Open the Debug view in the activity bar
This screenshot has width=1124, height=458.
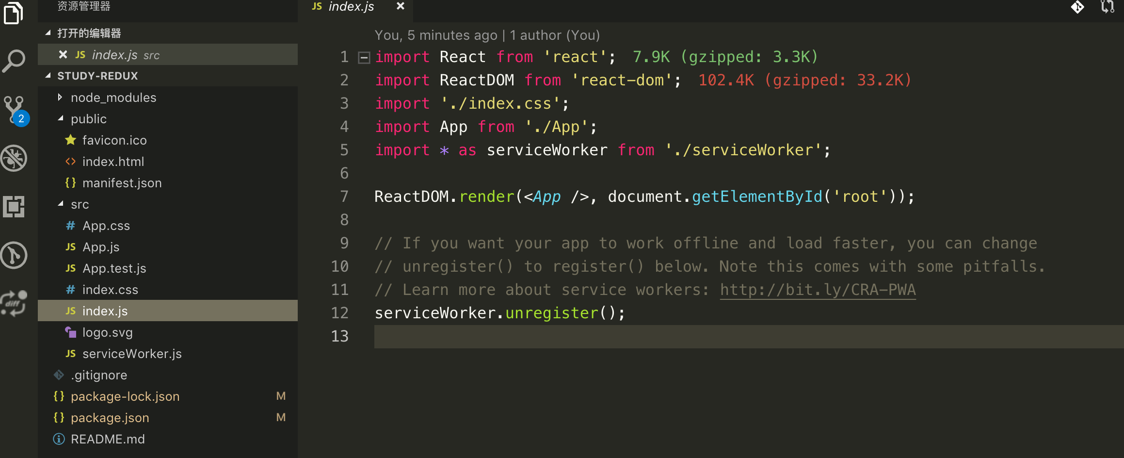tap(15, 158)
